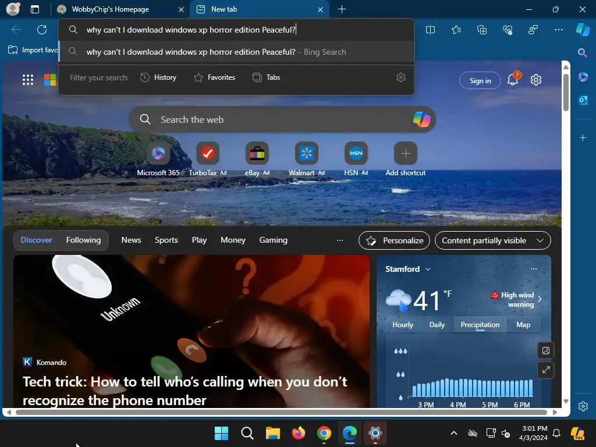Open Browser essentials heart icon
This screenshot has width=596, height=447.
(x=508, y=30)
